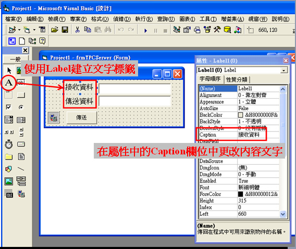This screenshot has width=296, height=249.
Task: Open the Form Layout toolbar icon
Action: click(x=197, y=30)
